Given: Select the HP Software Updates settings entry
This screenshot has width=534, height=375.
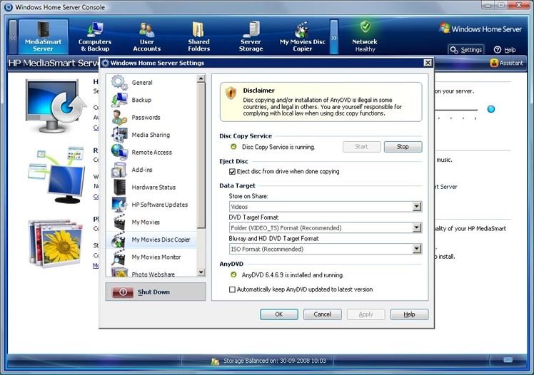Looking at the screenshot, I should pyautogui.click(x=151, y=205).
